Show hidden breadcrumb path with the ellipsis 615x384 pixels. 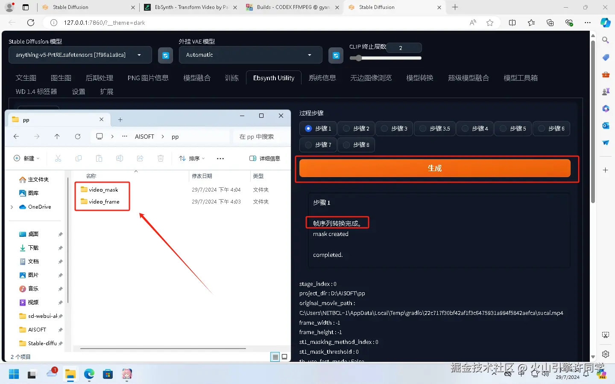coord(125,137)
